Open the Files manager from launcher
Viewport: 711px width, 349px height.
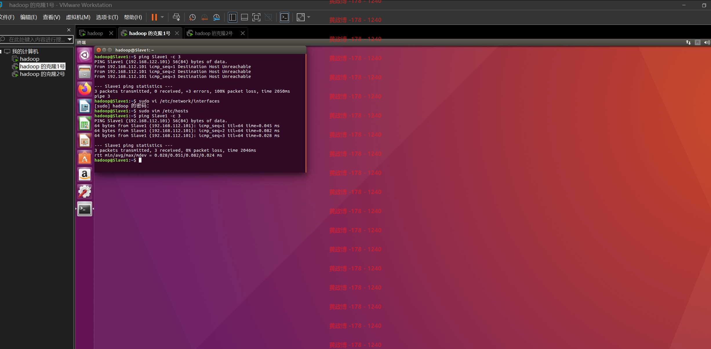(85, 72)
